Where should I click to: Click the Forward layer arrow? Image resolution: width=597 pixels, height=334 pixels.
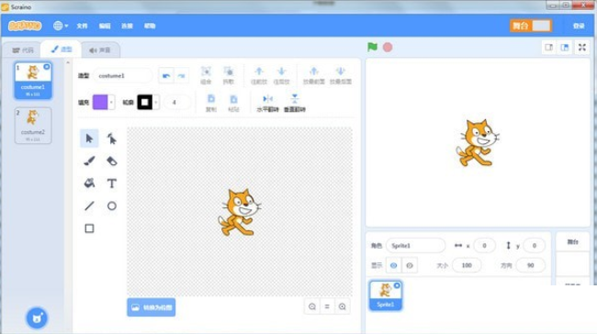click(259, 75)
